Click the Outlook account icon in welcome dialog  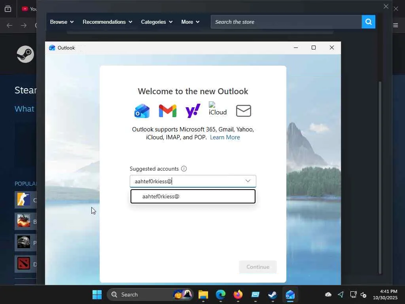coord(142,111)
